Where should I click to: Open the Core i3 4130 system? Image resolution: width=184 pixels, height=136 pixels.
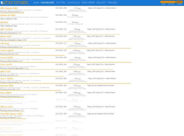(x=6, y=64)
